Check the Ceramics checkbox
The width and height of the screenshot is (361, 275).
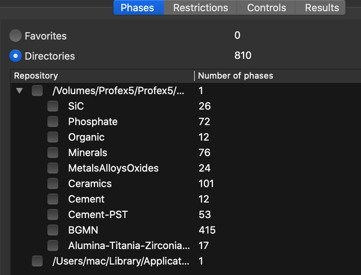53,184
